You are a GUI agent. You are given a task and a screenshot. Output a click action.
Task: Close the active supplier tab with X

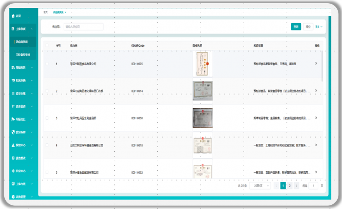(65, 13)
